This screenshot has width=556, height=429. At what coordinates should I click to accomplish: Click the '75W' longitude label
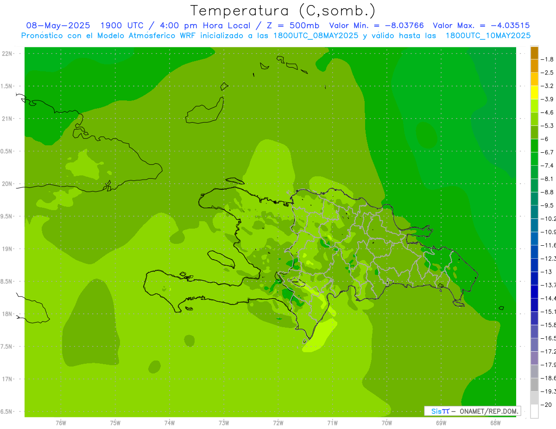tap(115, 423)
